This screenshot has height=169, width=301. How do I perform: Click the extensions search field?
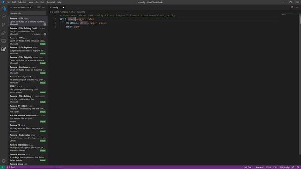pyautogui.click(x=28, y=13)
